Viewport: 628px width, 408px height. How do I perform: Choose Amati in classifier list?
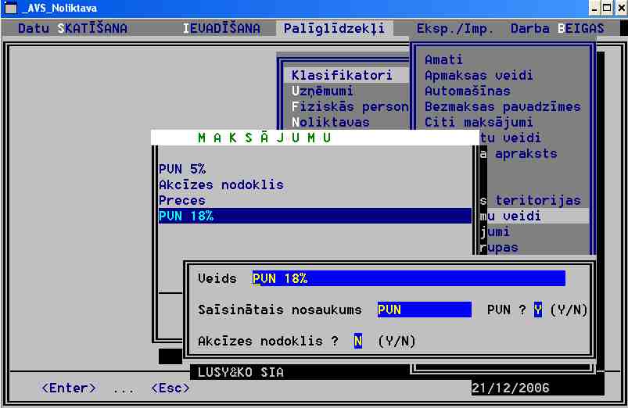(x=443, y=59)
